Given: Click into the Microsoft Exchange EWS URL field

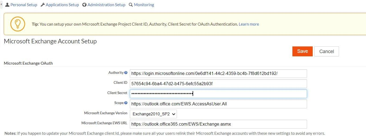Looking at the screenshot, I should click(218, 124).
